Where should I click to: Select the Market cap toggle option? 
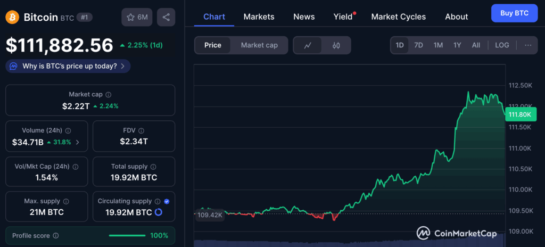[259, 45]
